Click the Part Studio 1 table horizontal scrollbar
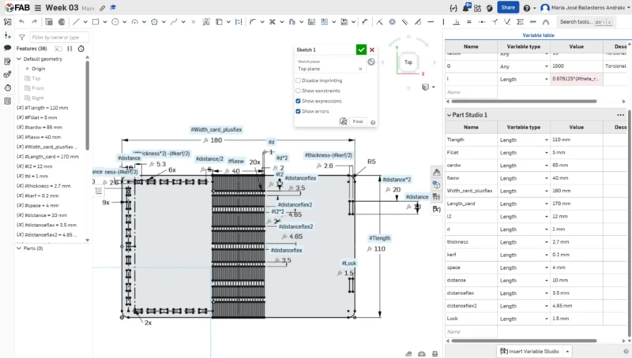The width and height of the screenshot is (632, 358). (x=524, y=341)
